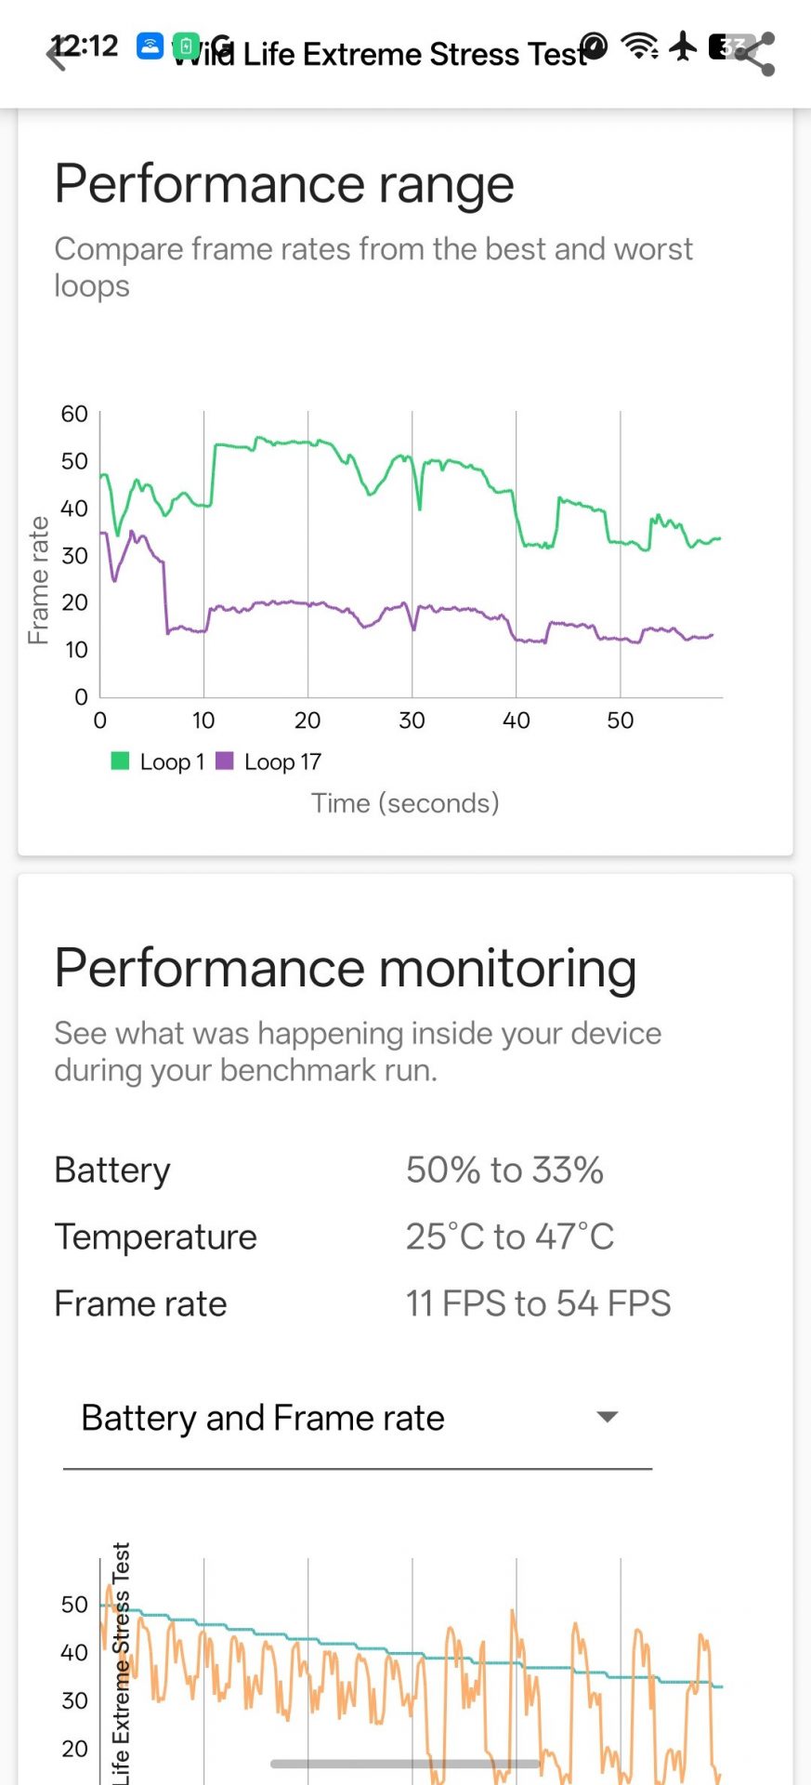Image resolution: width=811 pixels, height=1785 pixels.
Task: Tap the battery level indicator in status bar
Action: (x=727, y=46)
